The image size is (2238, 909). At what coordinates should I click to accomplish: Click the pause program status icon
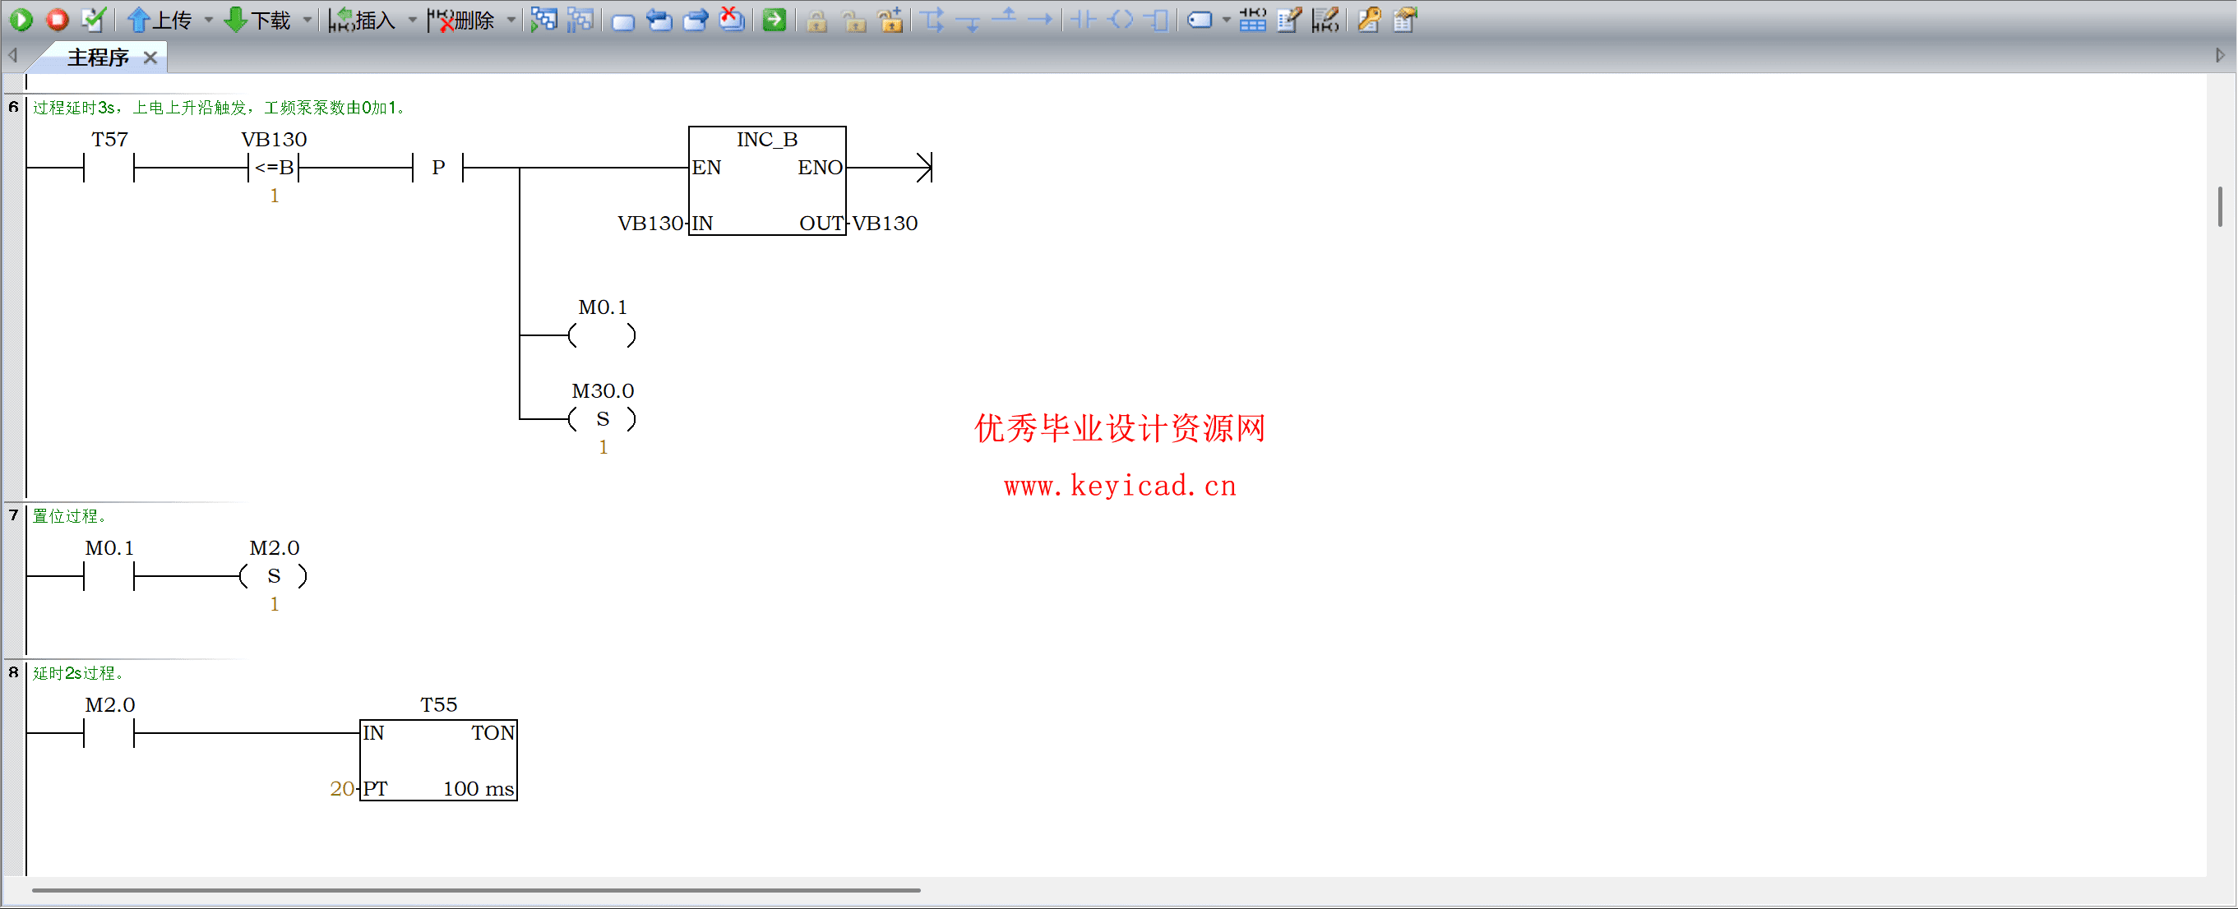pos(580,19)
